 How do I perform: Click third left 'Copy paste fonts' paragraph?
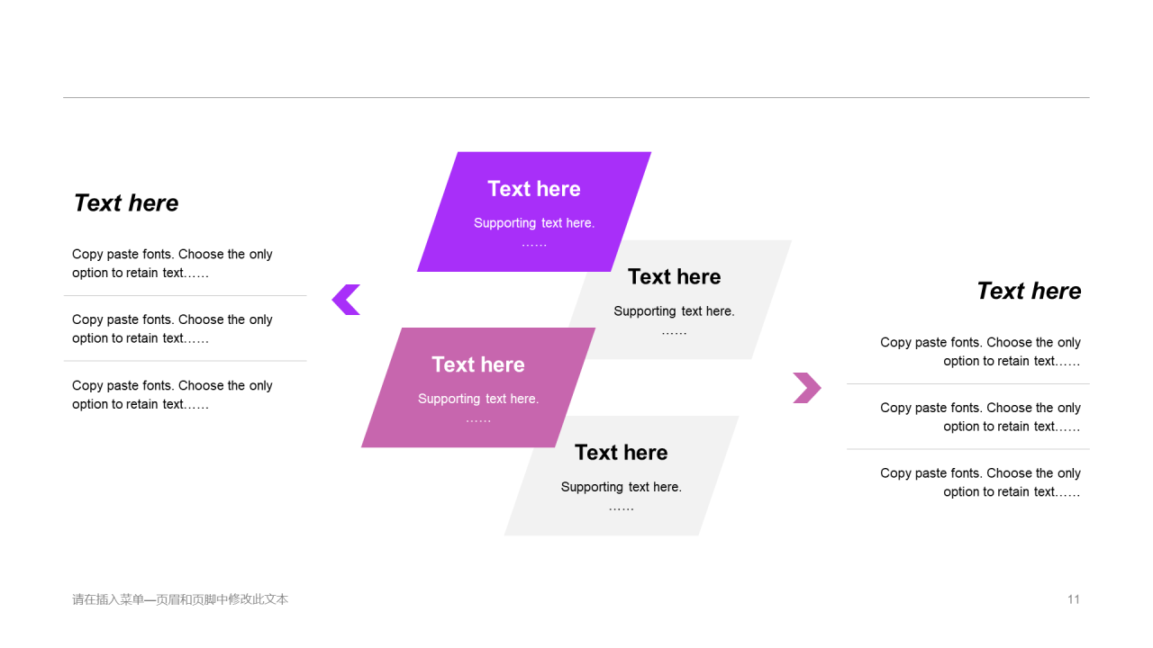[172, 395]
